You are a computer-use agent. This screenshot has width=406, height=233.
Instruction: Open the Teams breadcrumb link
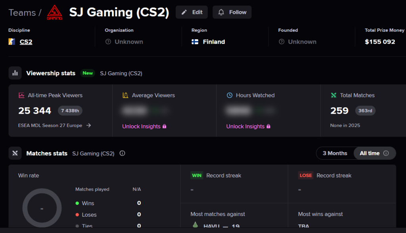pyautogui.click(x=22, y=13)
